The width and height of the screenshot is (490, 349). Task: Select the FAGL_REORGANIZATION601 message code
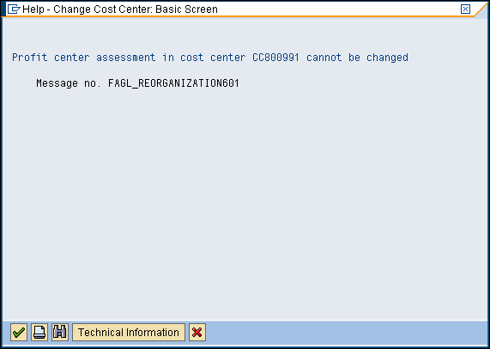[173, 83]
